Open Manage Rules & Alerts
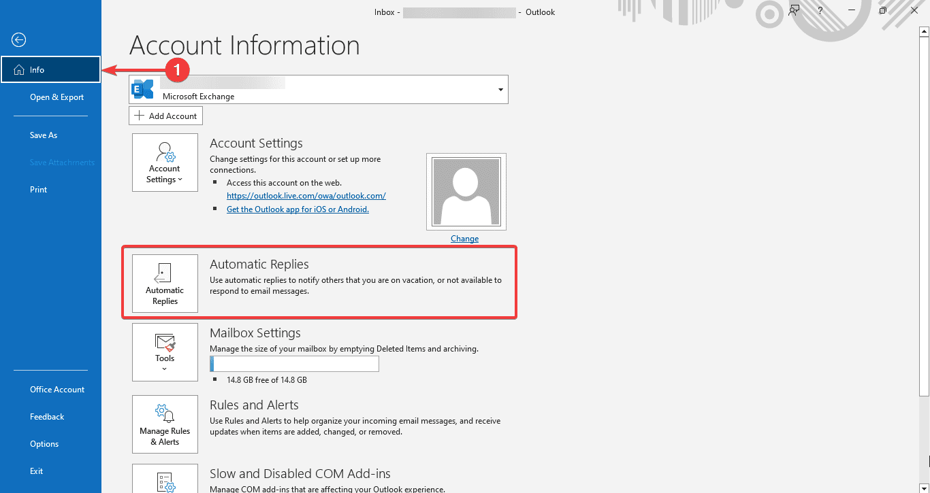930x493 pixels. (165, 424)
